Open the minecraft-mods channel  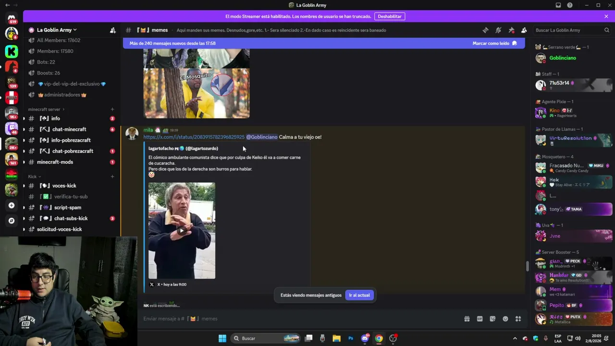tap(71, 162)
